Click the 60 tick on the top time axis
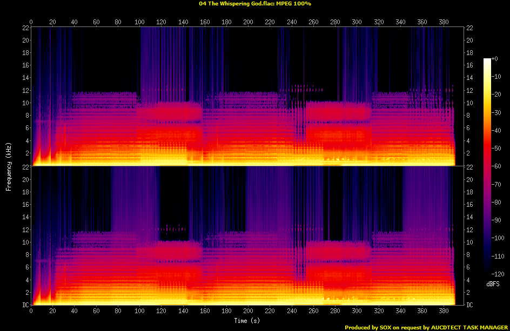The image size is (510, 331). click(x=96, y=22)
